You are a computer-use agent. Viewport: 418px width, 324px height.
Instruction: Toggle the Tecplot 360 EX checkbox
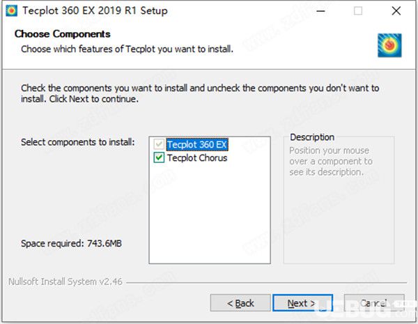coord(159,144)
